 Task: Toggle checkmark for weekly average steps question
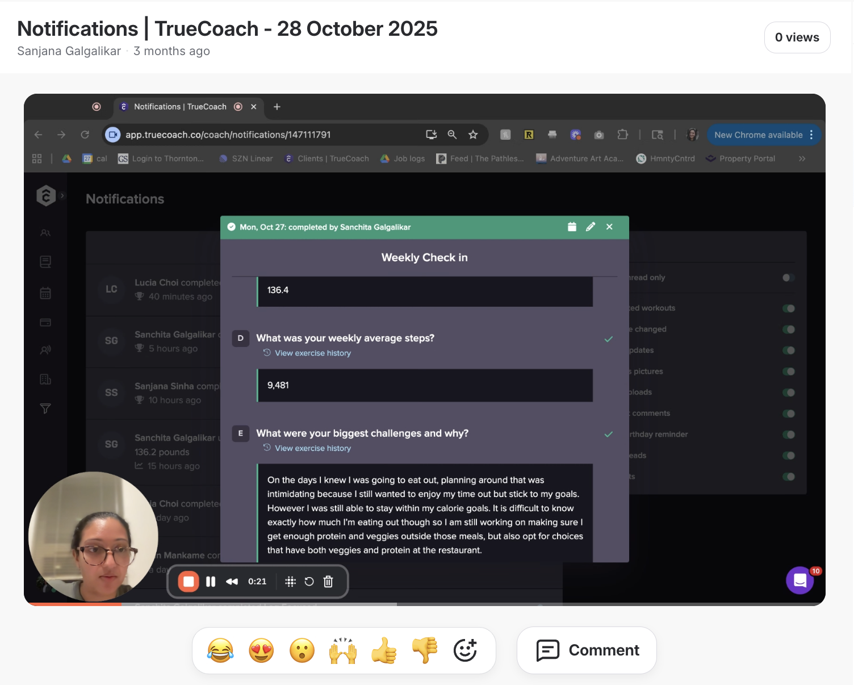tap(609, 339)
